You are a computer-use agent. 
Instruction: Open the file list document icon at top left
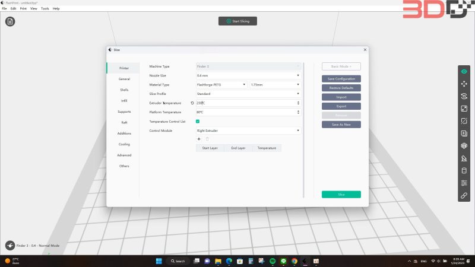point(10,21)
